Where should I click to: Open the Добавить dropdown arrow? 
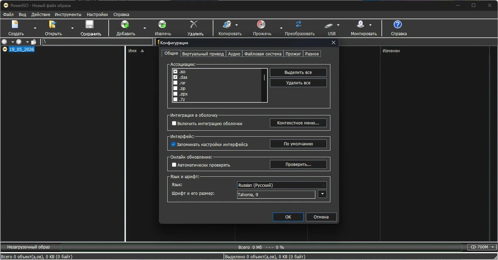pyautogui.click(x=144, y=28)
